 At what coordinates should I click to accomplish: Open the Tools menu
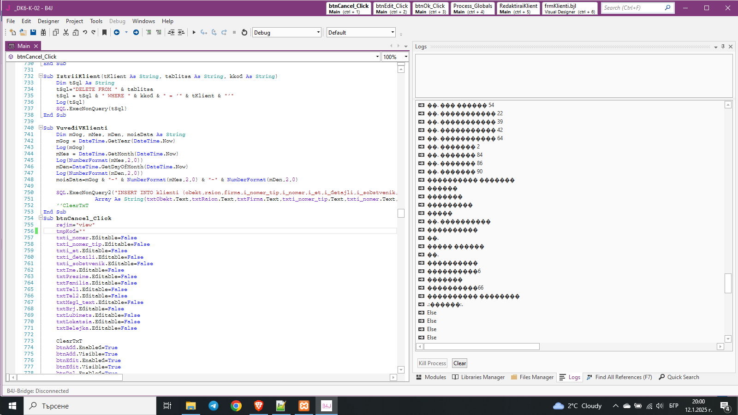(96, 21)
